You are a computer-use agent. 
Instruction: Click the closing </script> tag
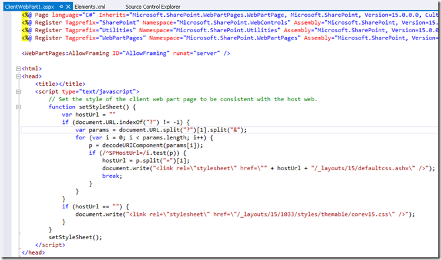point(50,245)
